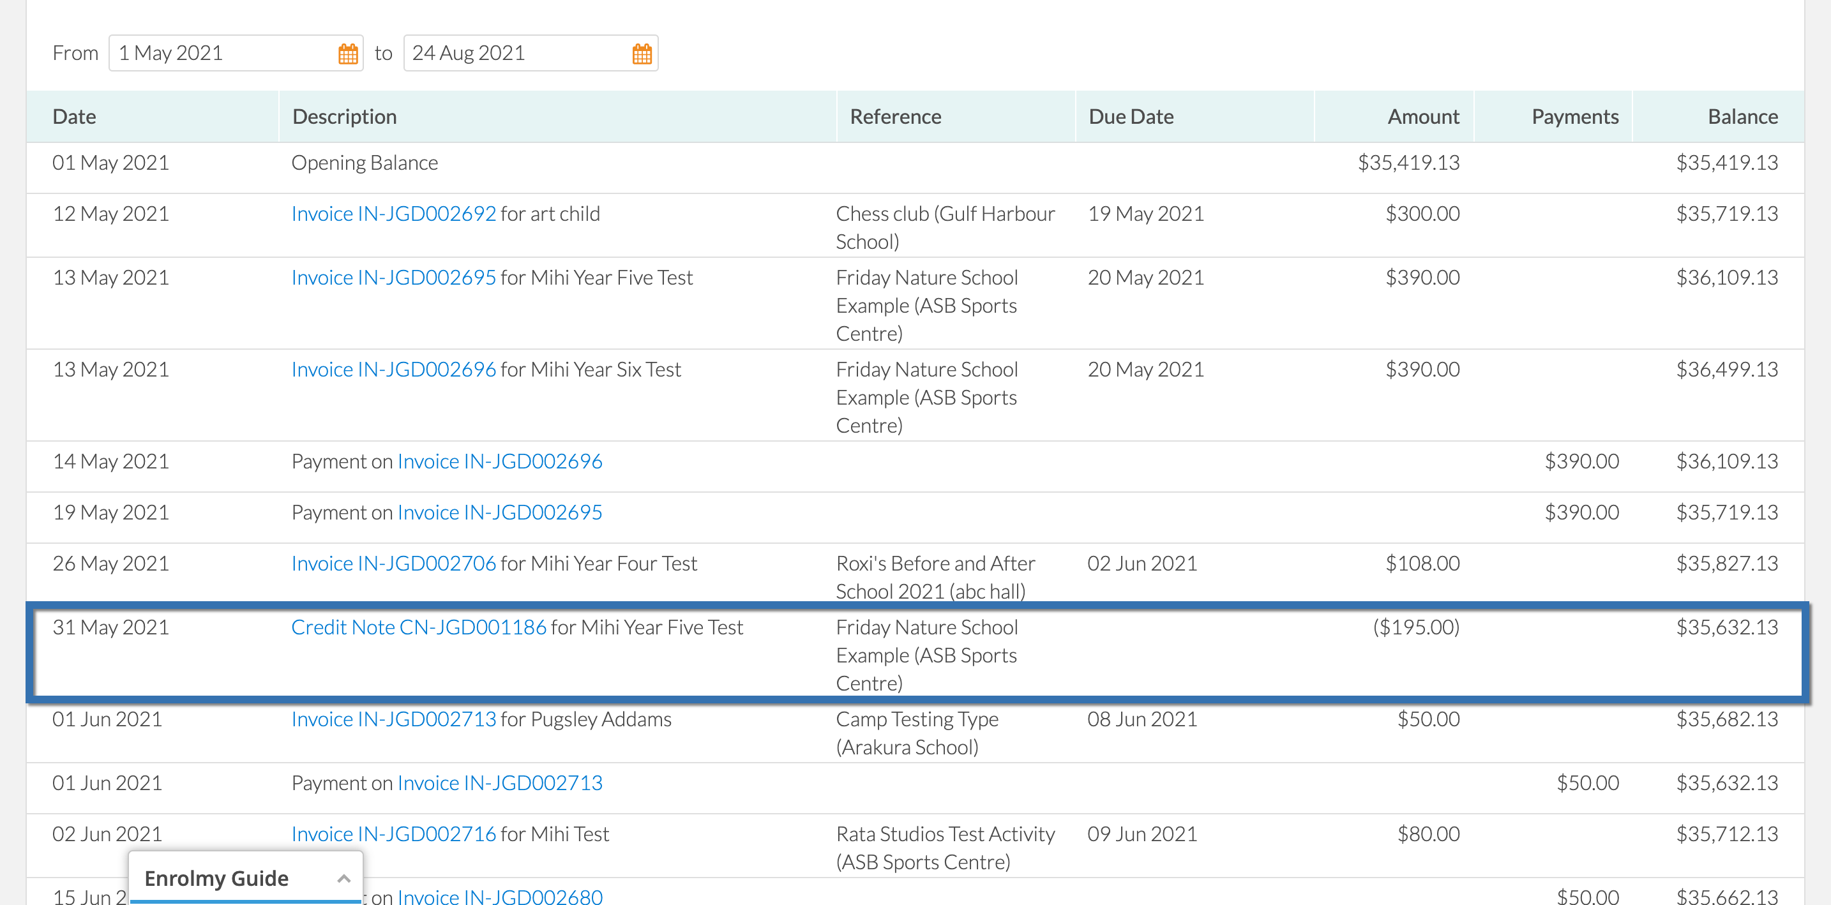Open Invoice IN-JGD002706 for Mihi Year Four Test

click(394, 564)
